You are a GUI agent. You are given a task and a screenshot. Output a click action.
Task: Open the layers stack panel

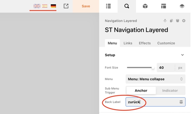coord(182,6)
